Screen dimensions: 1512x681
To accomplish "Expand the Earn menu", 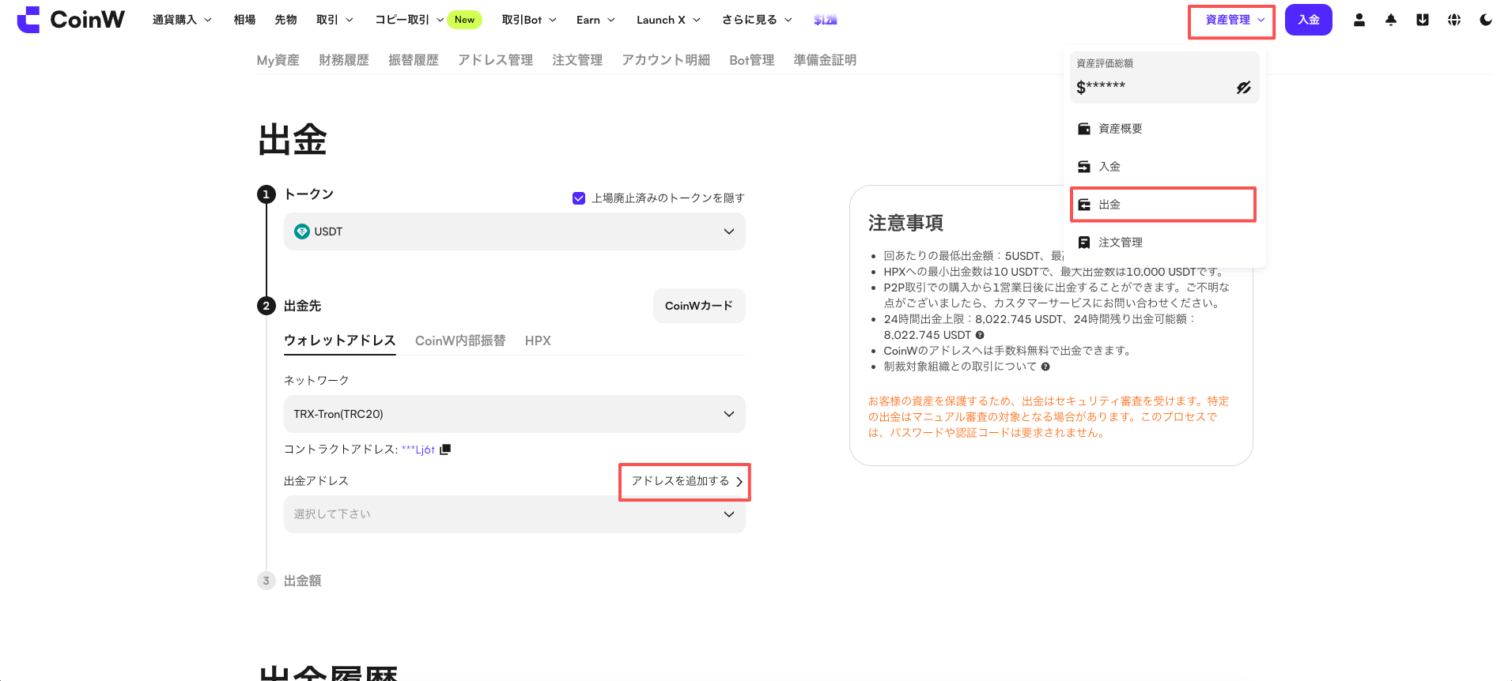I will [595, 20].
